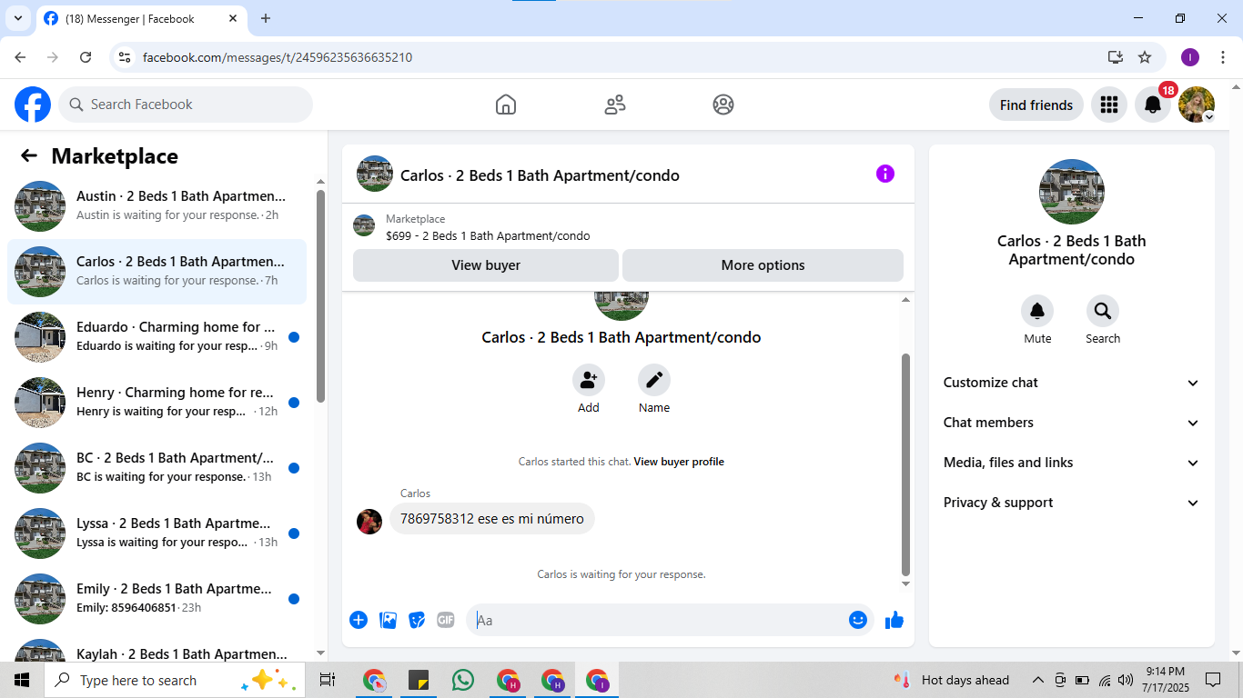
Task: Open the emoji picker
Action: [858, 620]
